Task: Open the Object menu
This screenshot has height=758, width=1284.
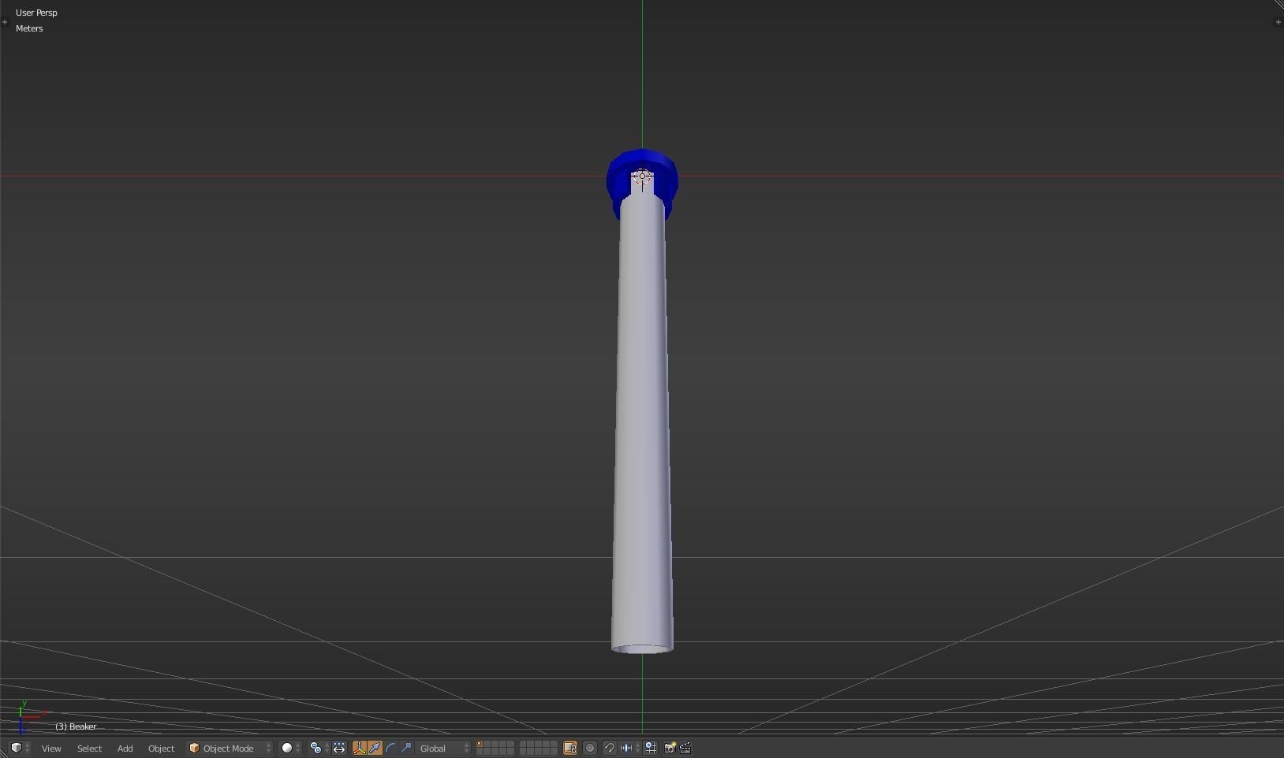Action: pyautogui.click(x=161, y=748)
